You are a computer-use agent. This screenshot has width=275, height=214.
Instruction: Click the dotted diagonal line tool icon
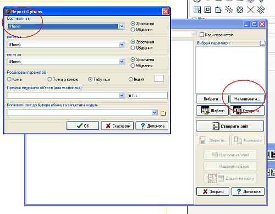(x=229, y=9)
